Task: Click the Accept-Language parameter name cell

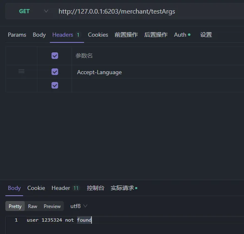Action: point(158,72)
